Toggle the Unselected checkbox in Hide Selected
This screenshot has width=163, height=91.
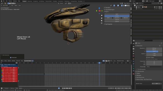coord(11,58)
